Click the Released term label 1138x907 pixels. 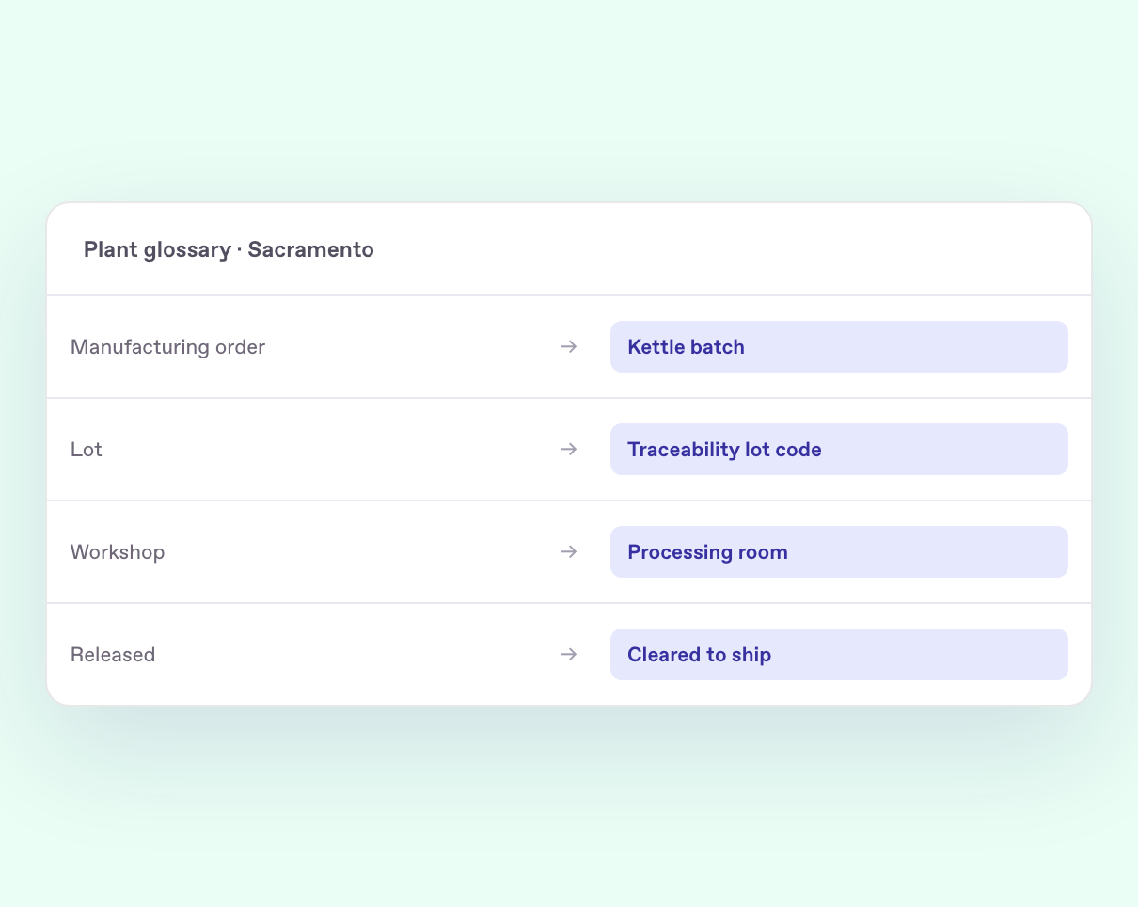(113, 655)
